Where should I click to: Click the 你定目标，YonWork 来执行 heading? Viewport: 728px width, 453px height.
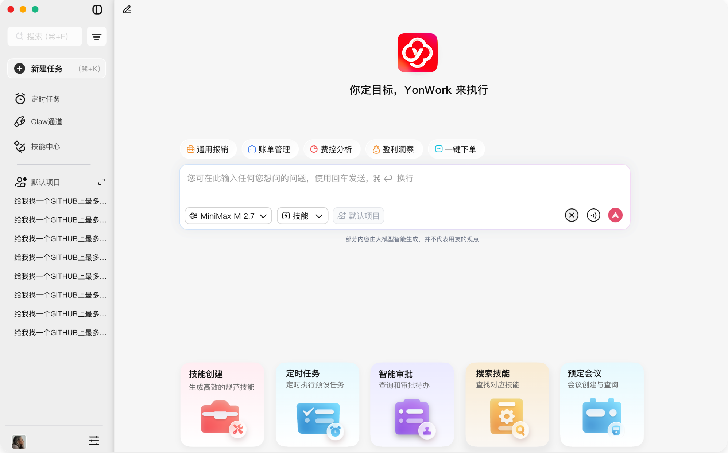tap(419, 90)
